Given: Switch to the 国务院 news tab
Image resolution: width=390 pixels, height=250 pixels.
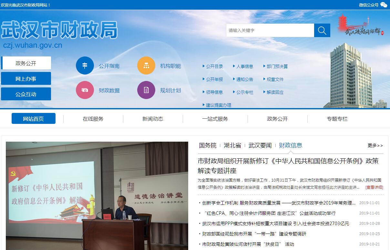Looking at the screenshot, I should tap(208, 145).
